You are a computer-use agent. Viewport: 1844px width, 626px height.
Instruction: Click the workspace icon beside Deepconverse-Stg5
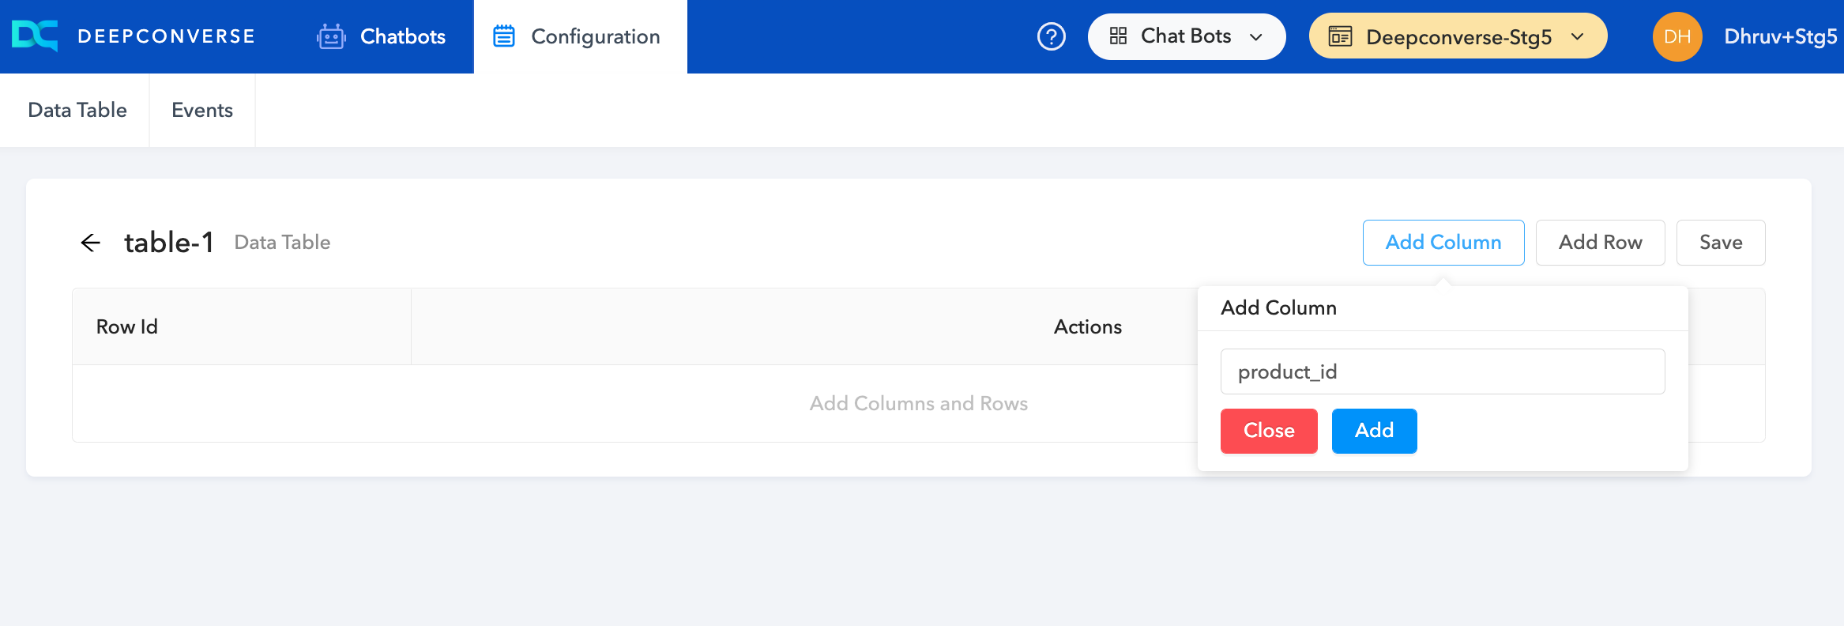click(1340, 36)
